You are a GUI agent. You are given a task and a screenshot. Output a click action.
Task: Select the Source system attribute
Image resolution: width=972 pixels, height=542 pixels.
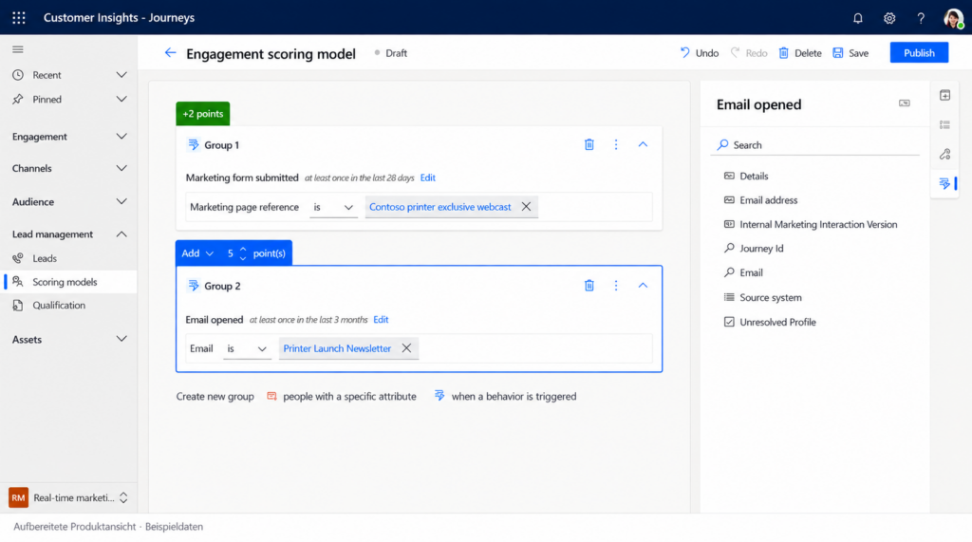coord(762,298)
